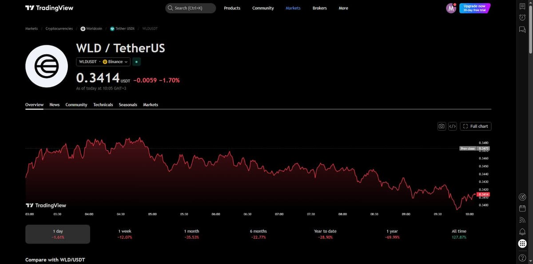Image resolution: width=533 pixels, height=264 pixels.
Task: Click the Search (Ctrl+K) field
Action: [191, 8]
